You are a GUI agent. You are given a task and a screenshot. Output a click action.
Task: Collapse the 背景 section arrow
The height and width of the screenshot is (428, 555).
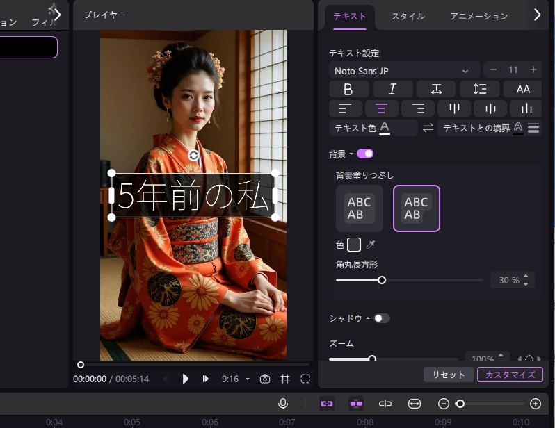pyautogui.click(x=351, y=154)
